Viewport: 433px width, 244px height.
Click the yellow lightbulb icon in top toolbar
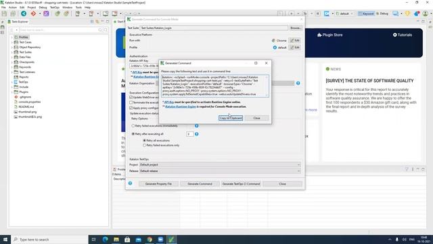click(x=407, y=14)
